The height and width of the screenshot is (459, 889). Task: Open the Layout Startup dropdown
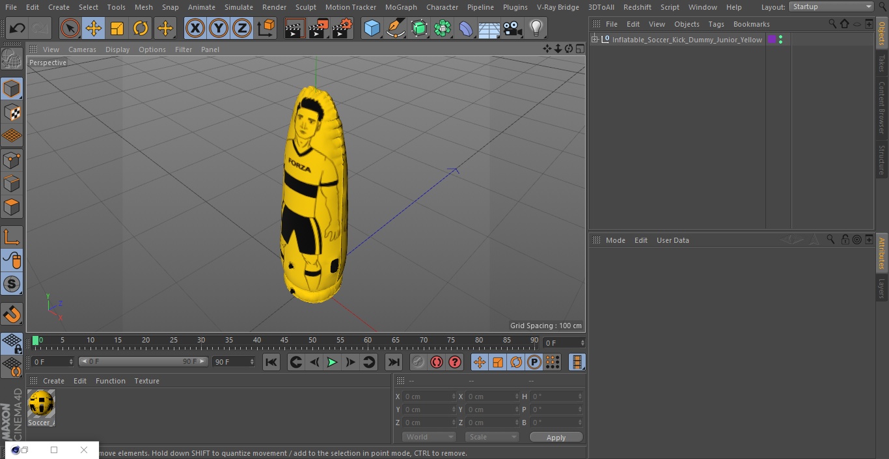click(832, 7)
